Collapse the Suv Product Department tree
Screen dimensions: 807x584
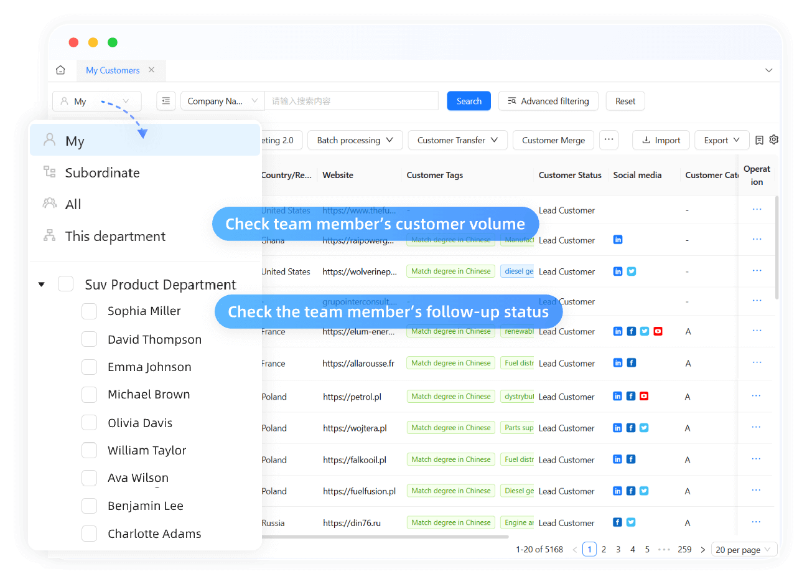(41, 283)
